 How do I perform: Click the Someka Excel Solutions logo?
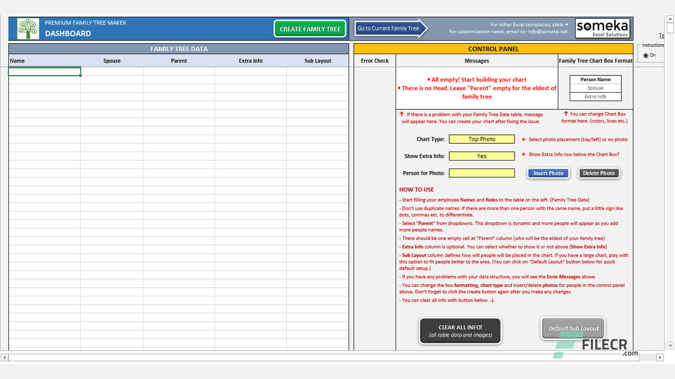tap(603, 28)
